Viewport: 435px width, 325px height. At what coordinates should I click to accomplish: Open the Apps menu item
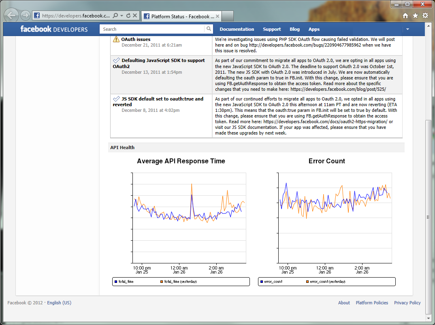314,29
